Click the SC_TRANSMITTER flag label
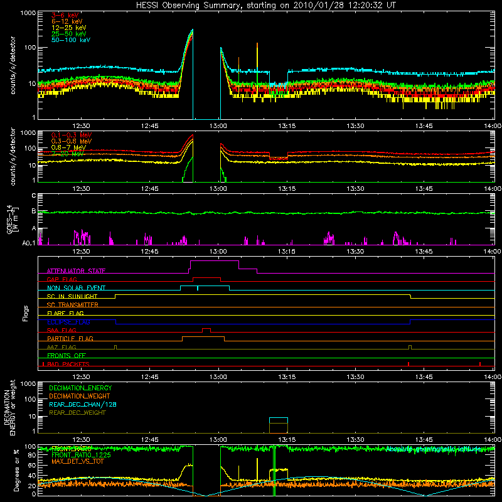 (73, 305)
